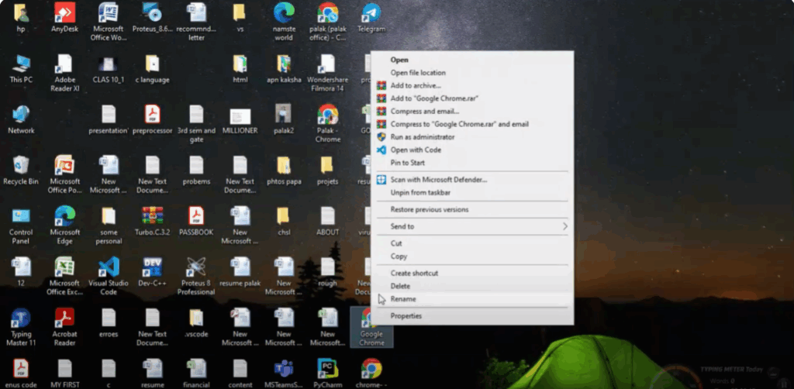
Task: Select the CLAS 10_1 file icon
Action: click(109, 69)
